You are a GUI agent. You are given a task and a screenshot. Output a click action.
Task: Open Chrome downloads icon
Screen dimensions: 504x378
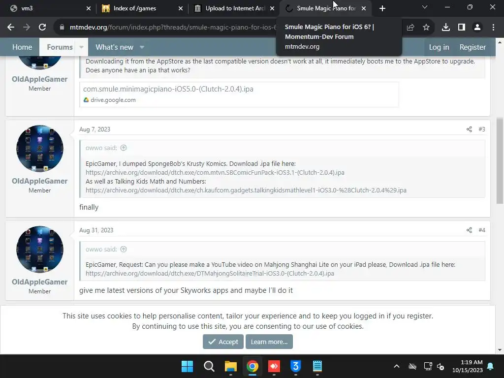(446, 28)
